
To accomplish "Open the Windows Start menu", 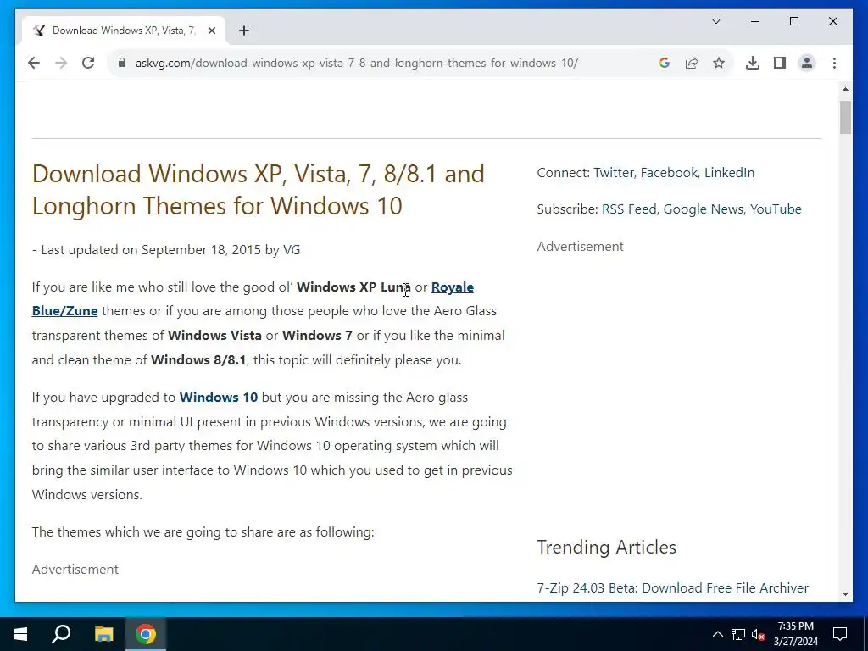I will tap(20, 634).
